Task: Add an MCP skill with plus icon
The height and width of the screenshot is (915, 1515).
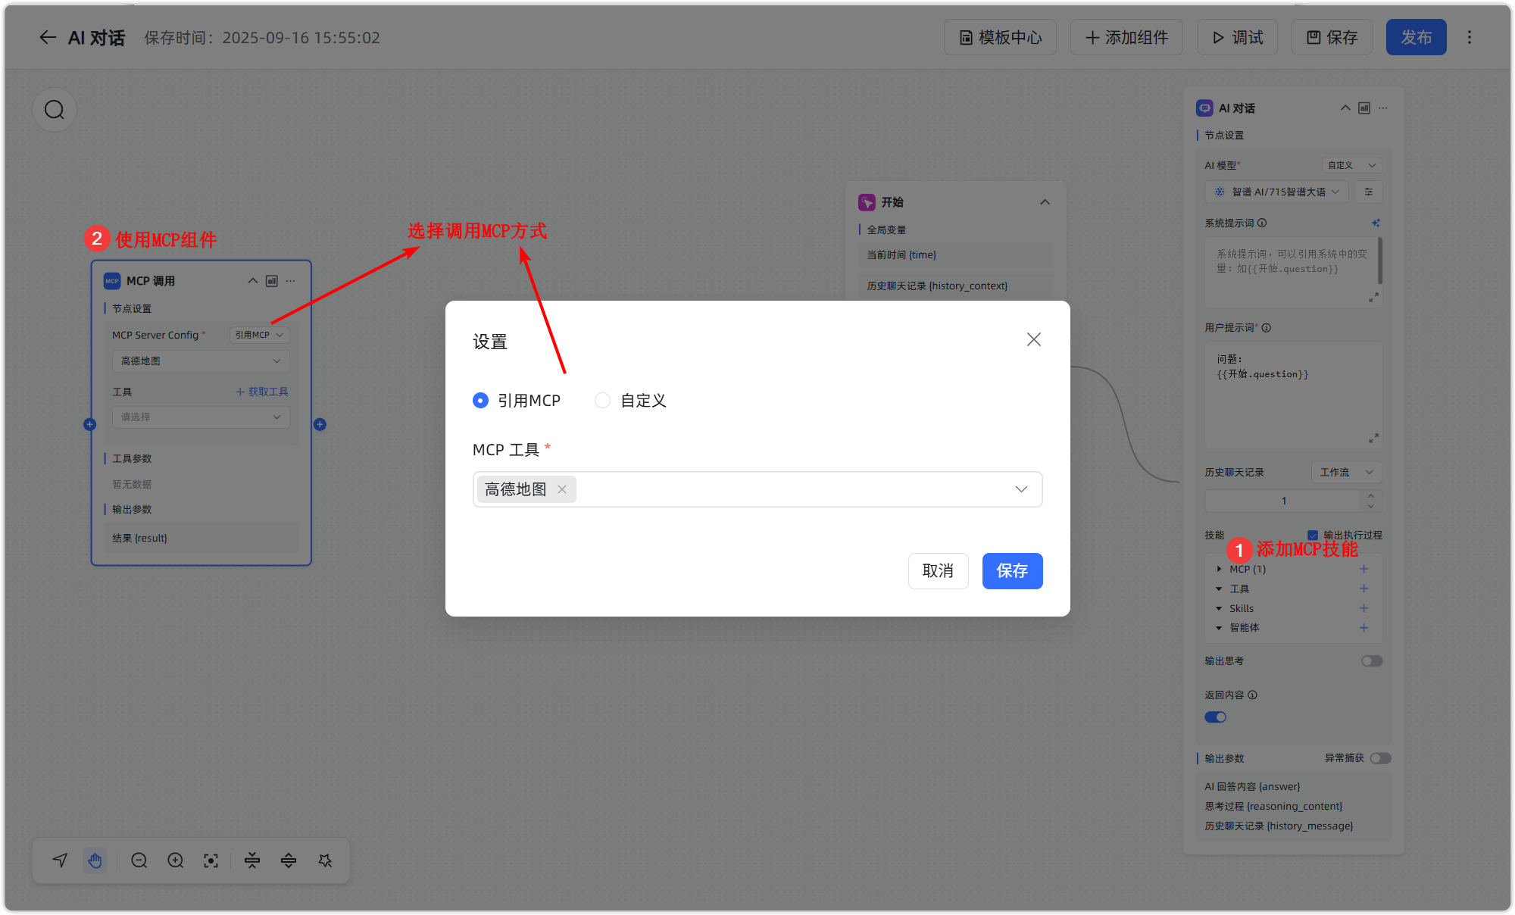Action: [1363, 569]
